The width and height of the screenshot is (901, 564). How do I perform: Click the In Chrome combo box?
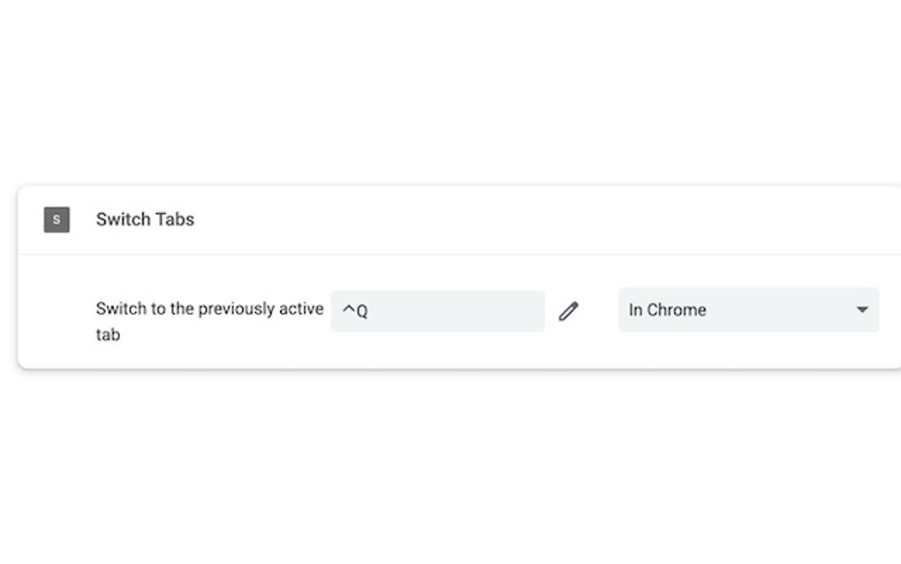pyautogui.click(x=747, y=309)
